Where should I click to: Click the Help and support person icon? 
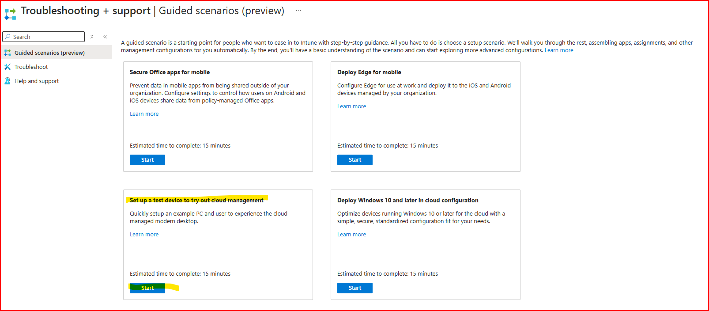click(x=8, y=81)
